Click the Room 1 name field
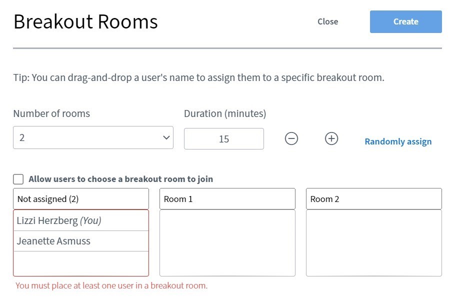Screen dimensions: 463x308 pos(227,199)
